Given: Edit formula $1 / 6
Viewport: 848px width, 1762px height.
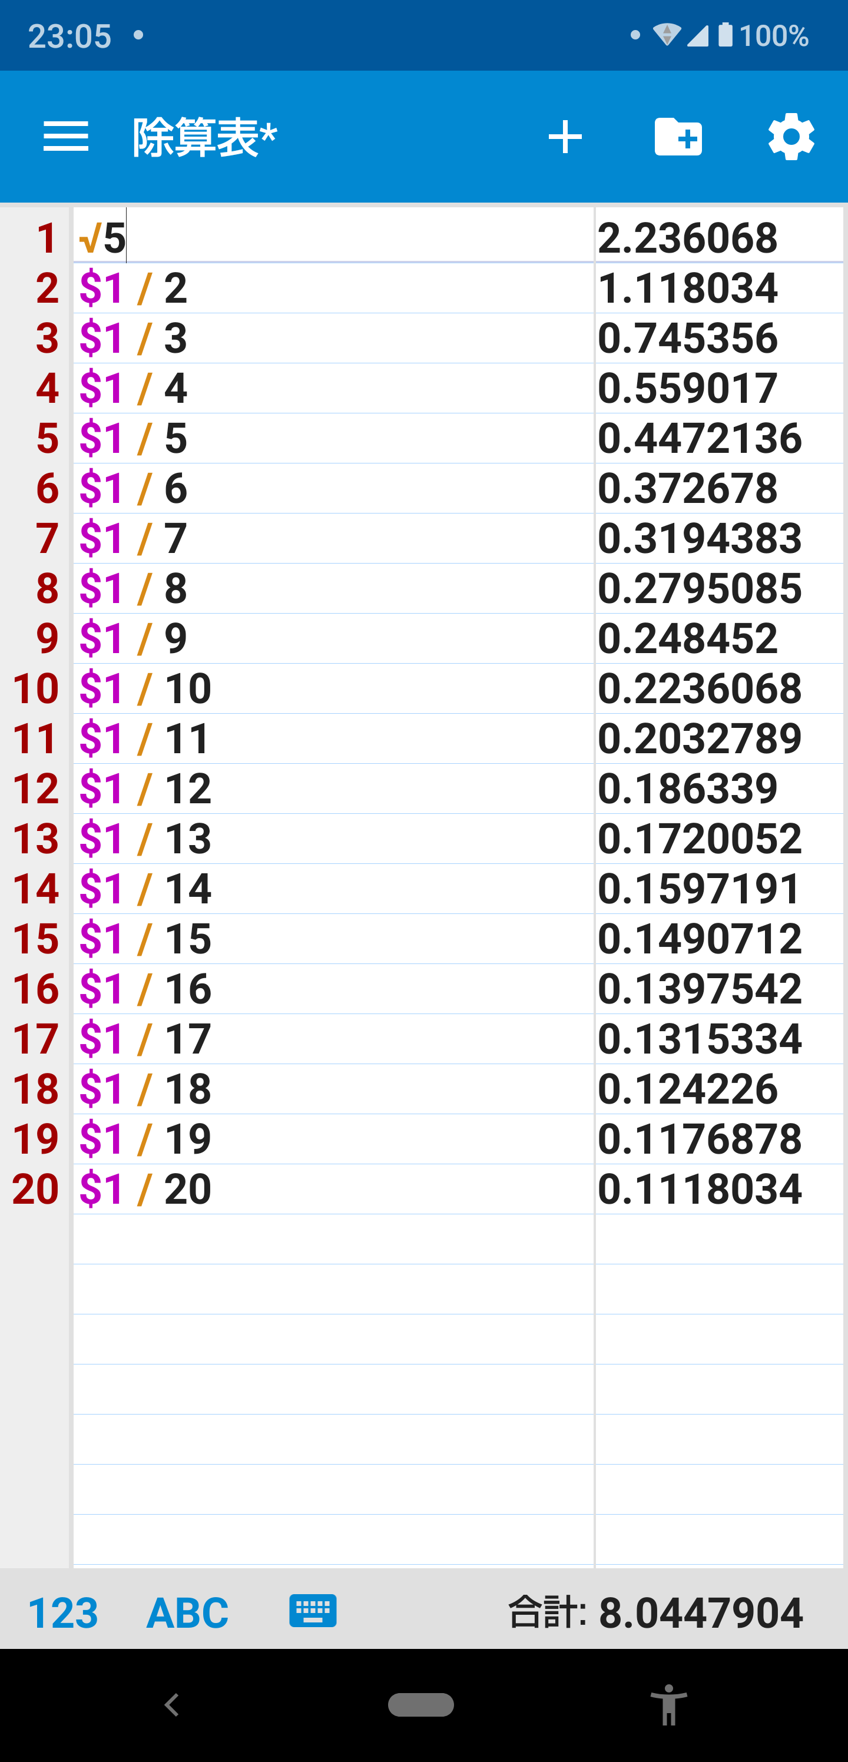Looking at the screenshot, I should pyautogui.click(x=334, y=488).
